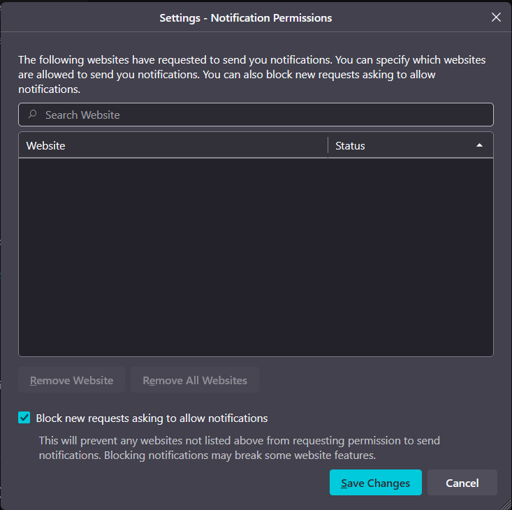Click the 'This will prevent any websites' description
Image resolution: width=512 pixels, height=510 pixels.
[x=239, y=448]
